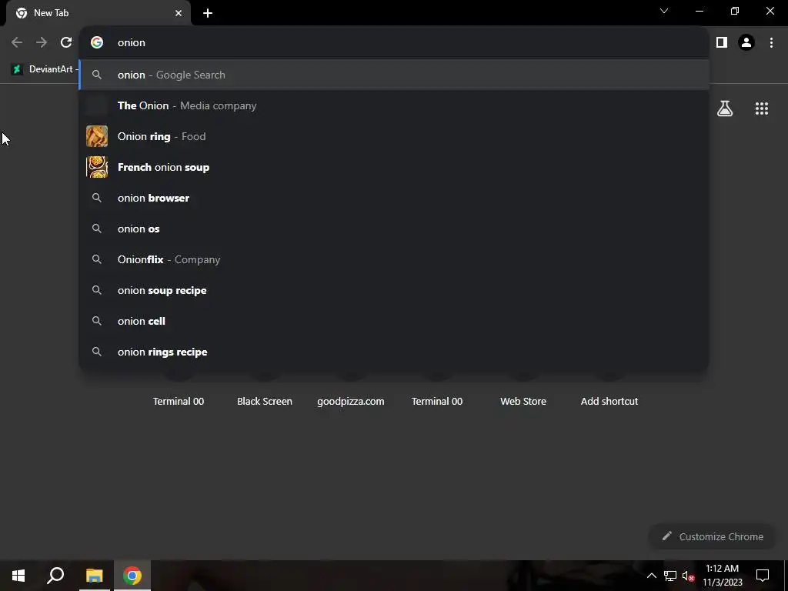Pick the 'onion os' suggestion
The image size is (788, 591).
pos(394,229)
